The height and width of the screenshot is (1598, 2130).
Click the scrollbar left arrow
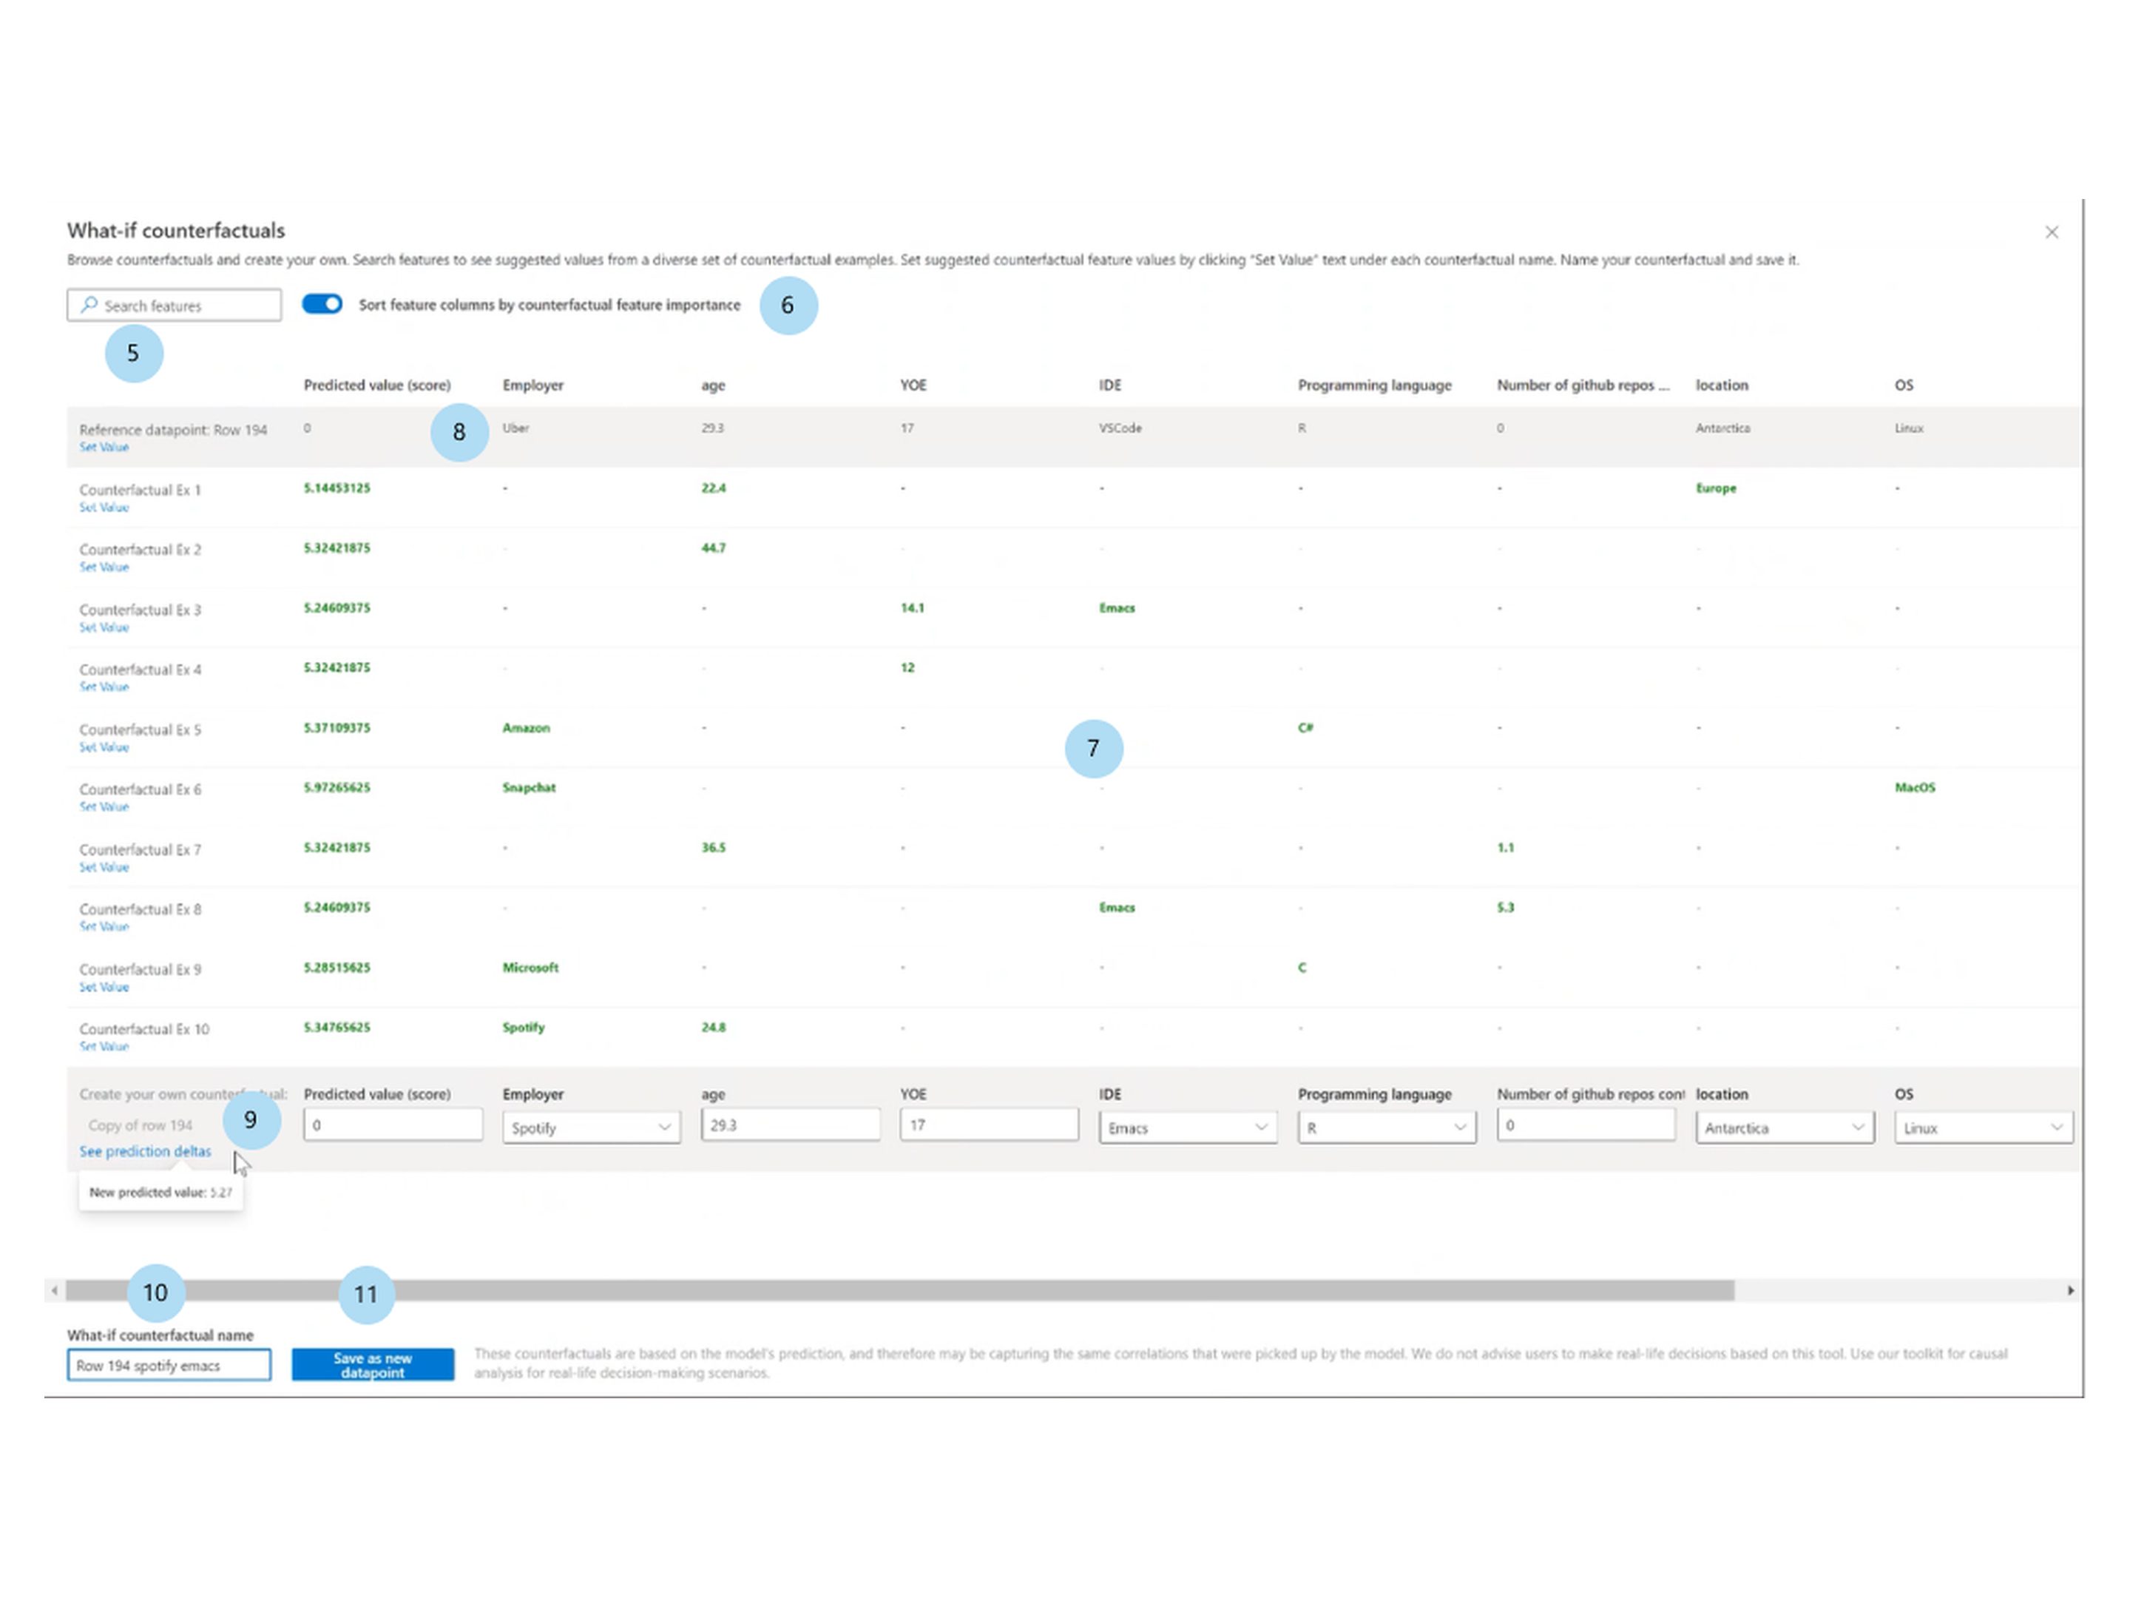pos(55,1289)
